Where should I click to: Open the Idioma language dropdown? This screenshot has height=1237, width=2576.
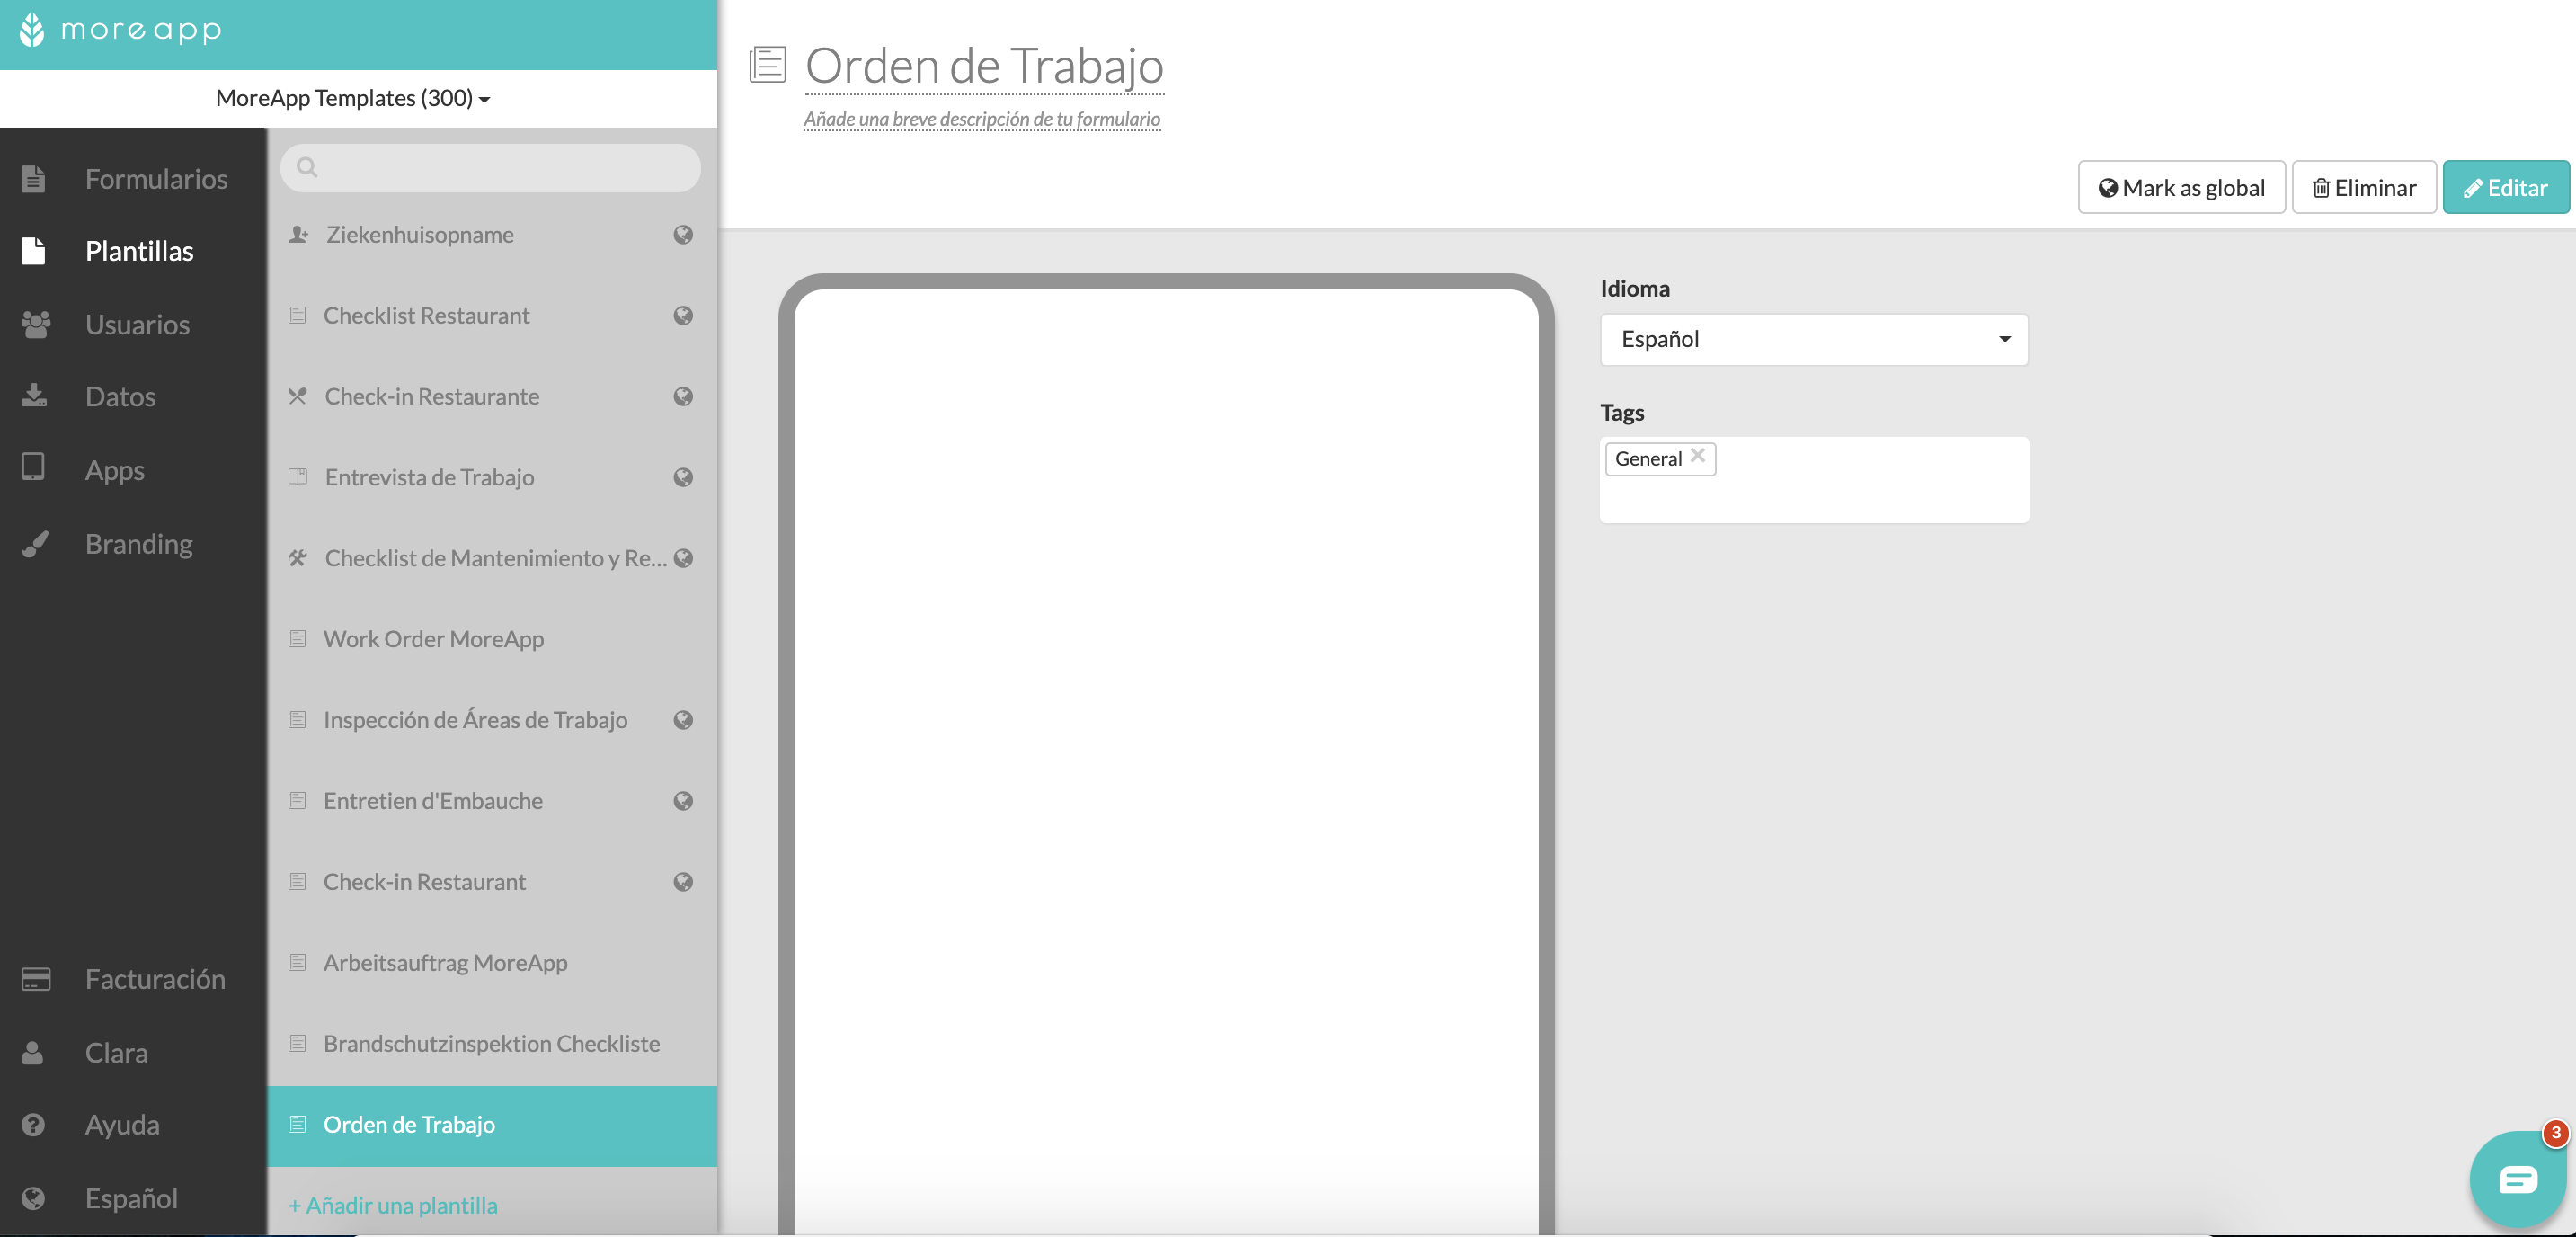pos(1812,338)
